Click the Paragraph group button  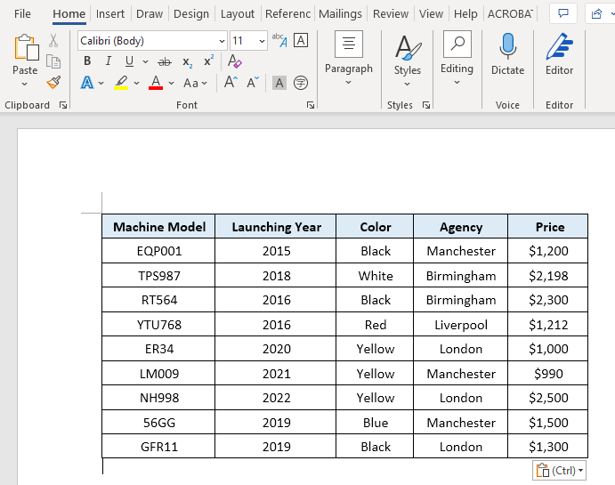point(348,54)
